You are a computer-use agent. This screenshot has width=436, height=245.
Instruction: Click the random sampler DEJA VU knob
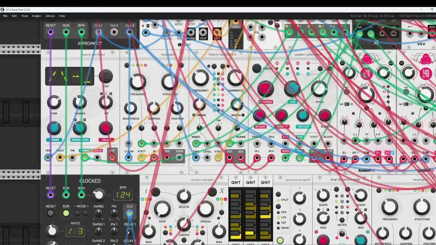coord(184,196)
